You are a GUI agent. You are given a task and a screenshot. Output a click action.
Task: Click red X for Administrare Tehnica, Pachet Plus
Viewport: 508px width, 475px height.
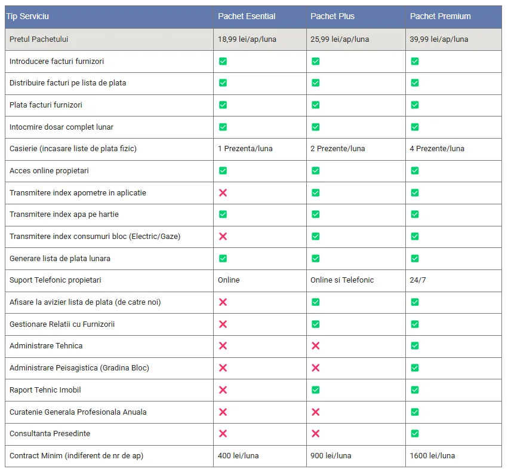[x=315, y=346]
